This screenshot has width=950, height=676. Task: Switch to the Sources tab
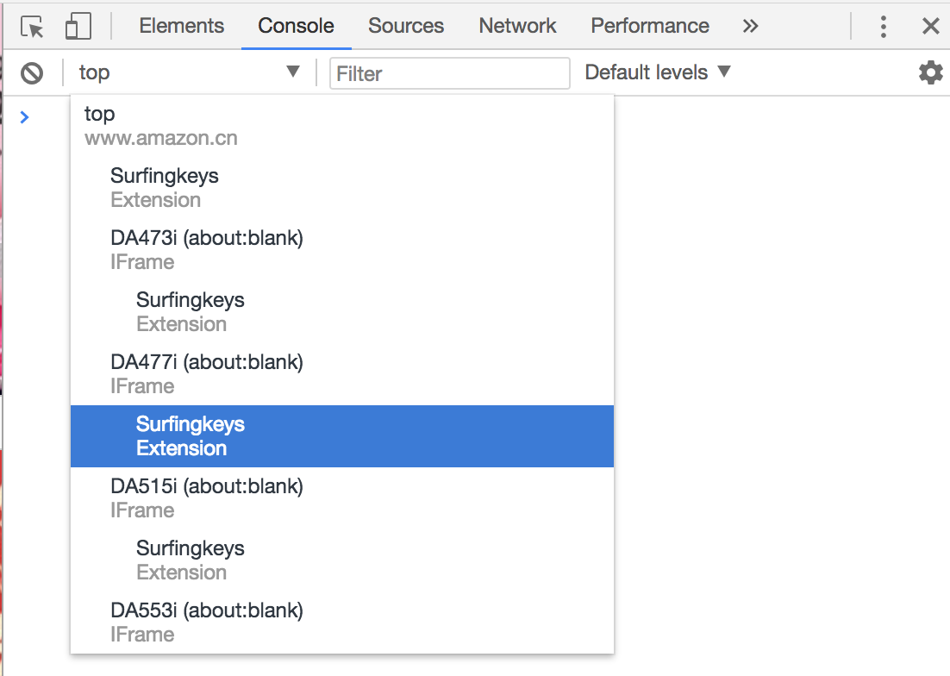click(406, 27)
